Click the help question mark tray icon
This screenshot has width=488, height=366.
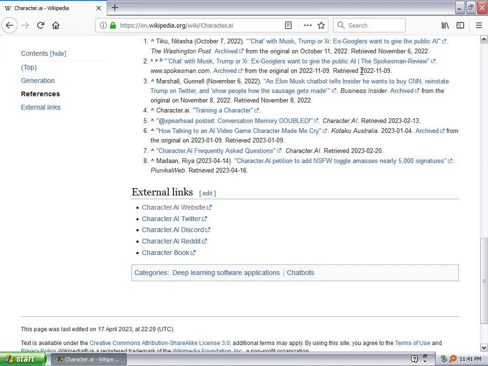click(414, 359)
